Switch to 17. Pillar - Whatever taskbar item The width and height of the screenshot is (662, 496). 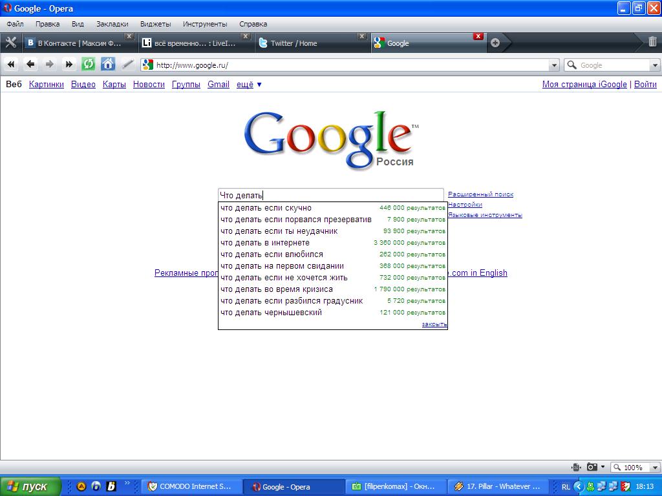[x=498, y=487]
